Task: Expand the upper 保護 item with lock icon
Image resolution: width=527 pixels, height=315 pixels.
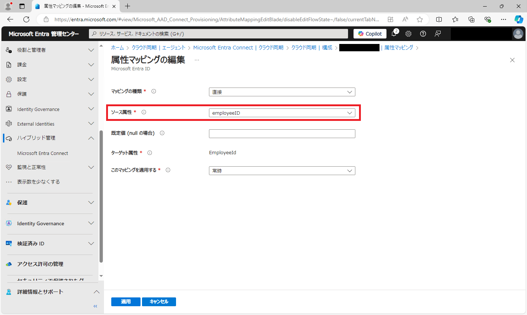Action: click(x=50, y=94)
